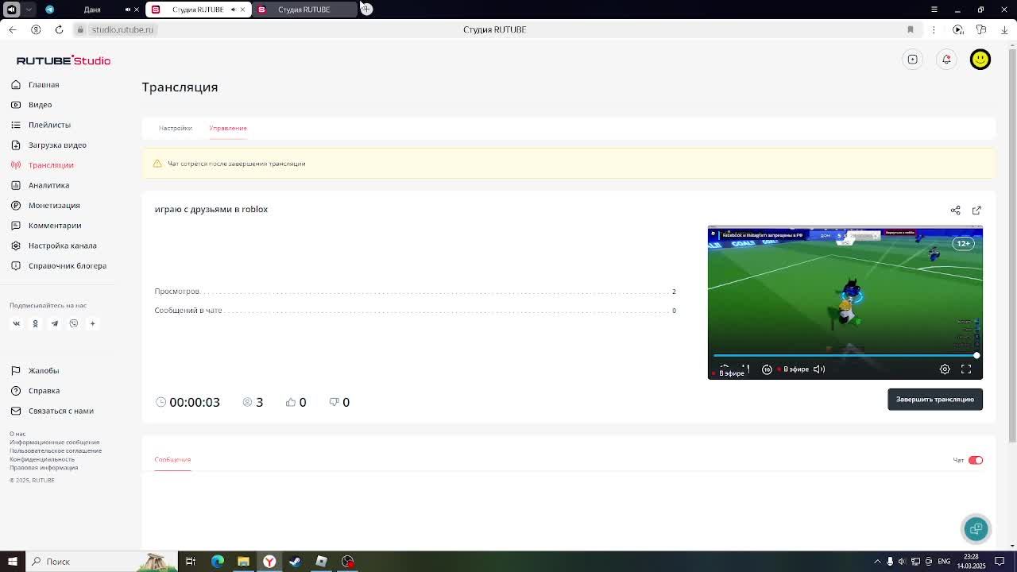Click the Viber social icon
Image resolution: width=1017 pixels, height=572 pixels.
[x=74, y=323]
